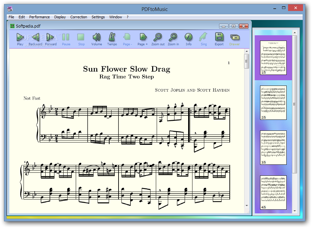Click the Export floppy disk icon
Image resolution: width=312 pixels, height=228 pixels.
(x=219, y=37)
